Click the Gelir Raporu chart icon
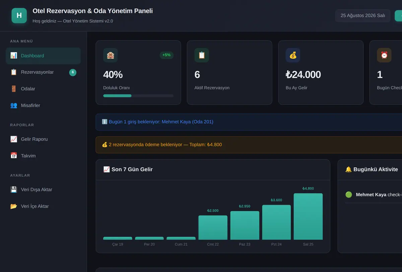 pos(14,139)
